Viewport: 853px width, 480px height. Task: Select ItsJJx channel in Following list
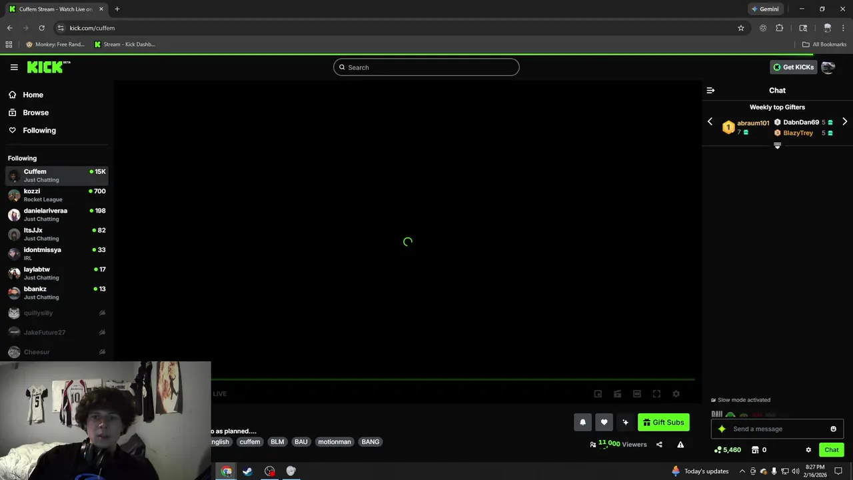[x=57, y=234]
